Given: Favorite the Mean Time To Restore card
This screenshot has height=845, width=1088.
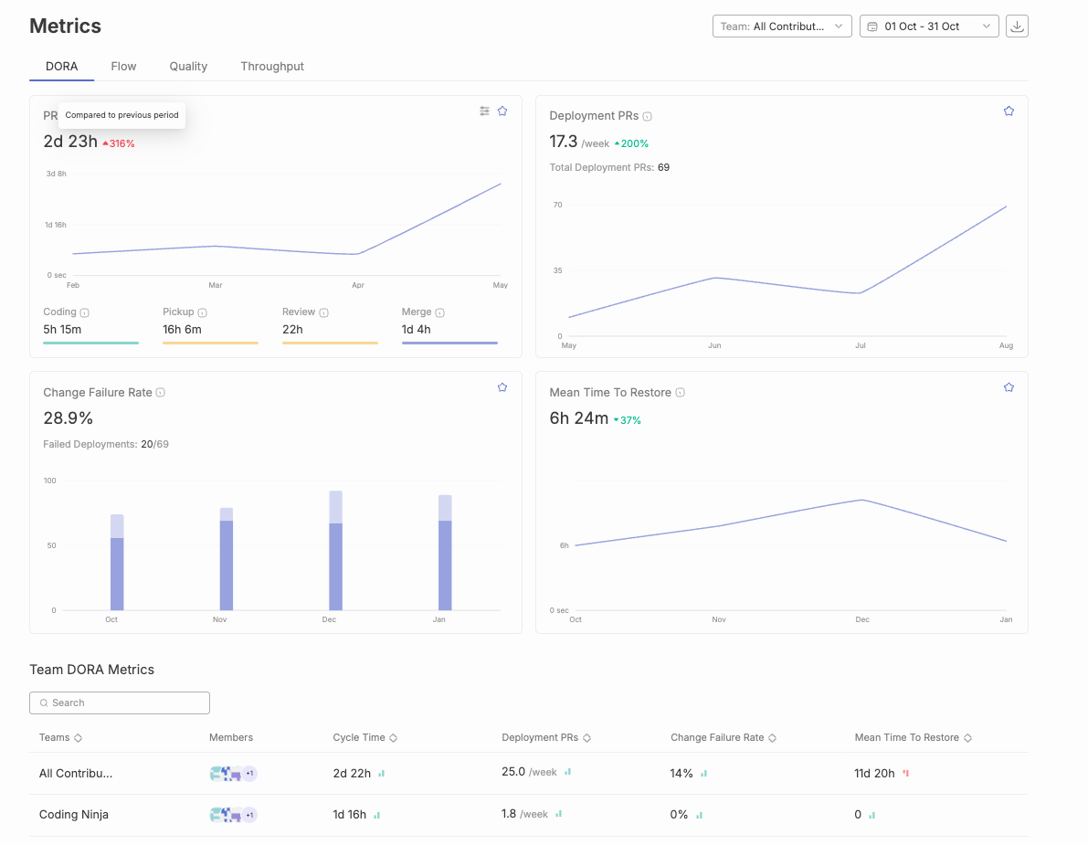Looking at the screenshot, I should [1009, 387].
